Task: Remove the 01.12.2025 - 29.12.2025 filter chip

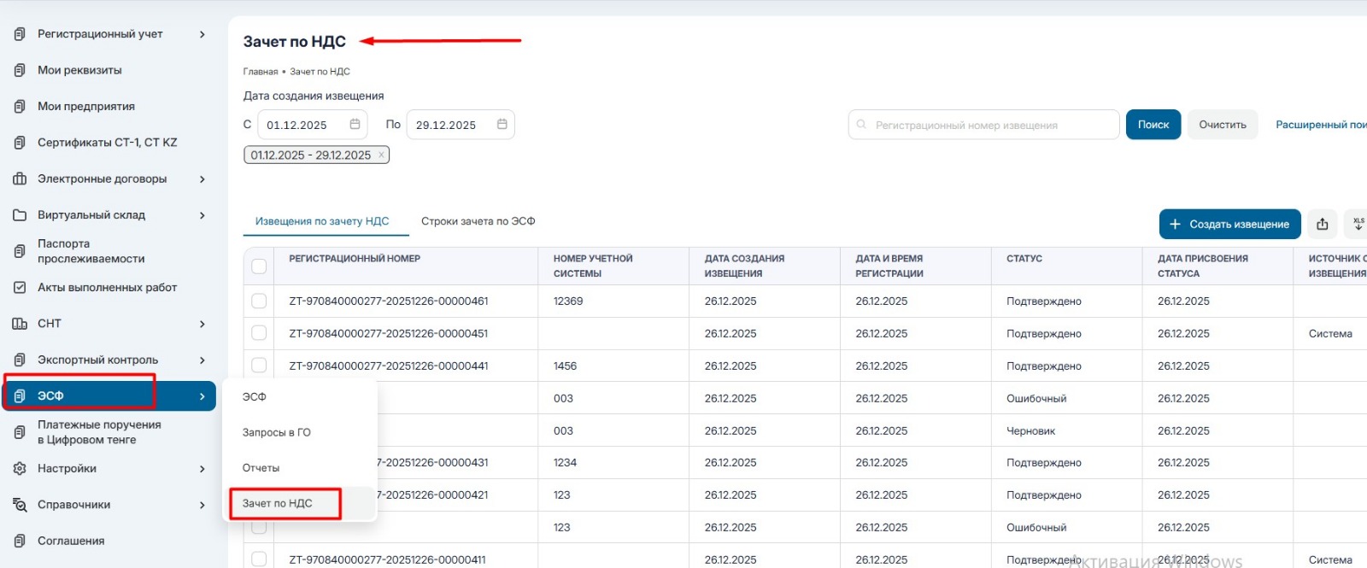Action: pos(381,155)
